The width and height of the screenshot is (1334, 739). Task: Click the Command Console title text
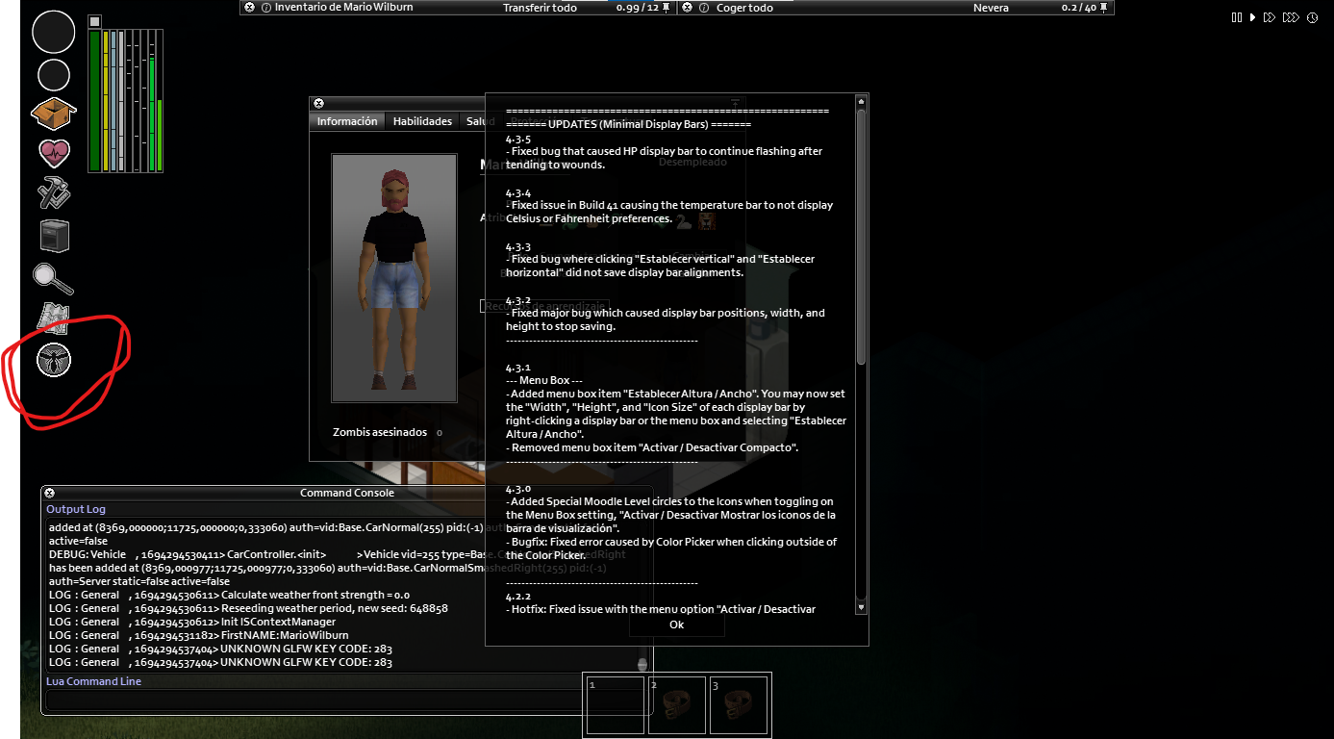click(x=347, y=493)
